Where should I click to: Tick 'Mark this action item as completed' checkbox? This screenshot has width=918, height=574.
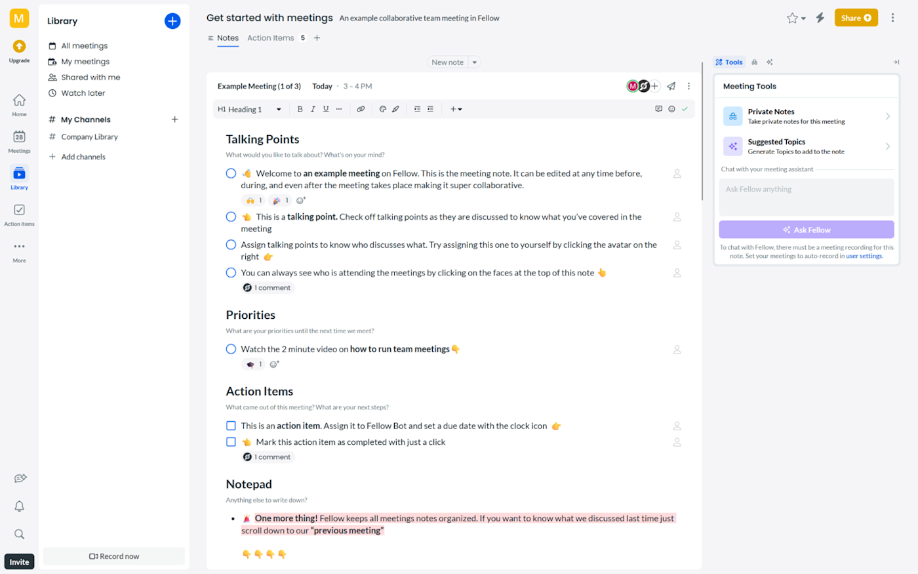coord(231,442)
